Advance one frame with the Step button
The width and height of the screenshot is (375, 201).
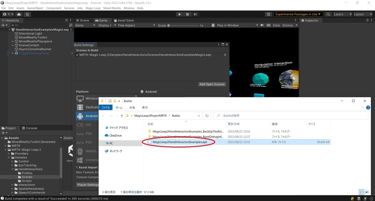[x=195, y=14]
